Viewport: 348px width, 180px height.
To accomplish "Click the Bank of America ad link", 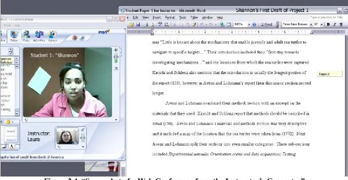I will tap(32, 157).
